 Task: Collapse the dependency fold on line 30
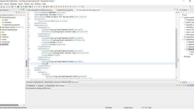pos(30,49)
